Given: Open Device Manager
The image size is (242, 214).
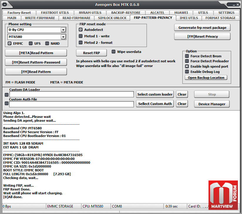Looking at the screenshot, I should click(x=212, y=104).
